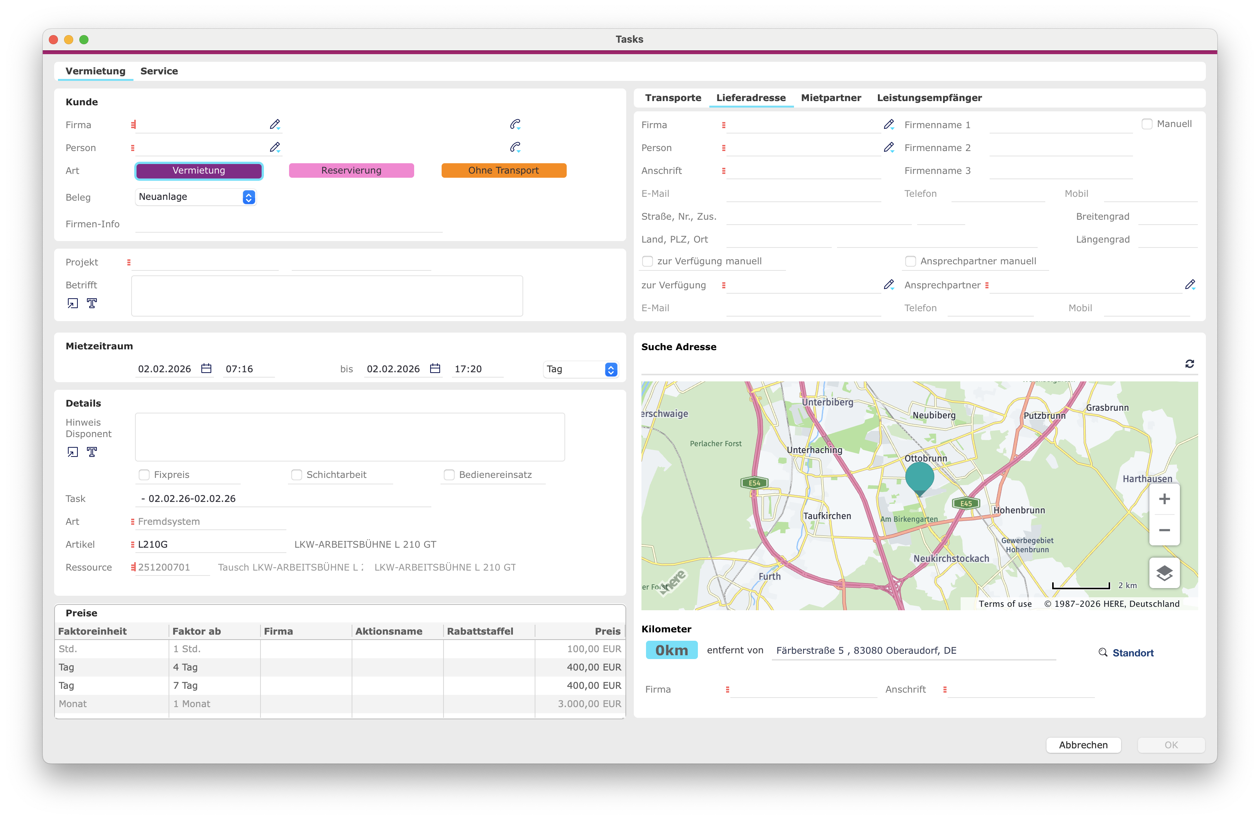Image resolution: width=1260 pixels, height=820 pixels.
Task: Select the orange Ohne Transport option
Action: (503, 170)
